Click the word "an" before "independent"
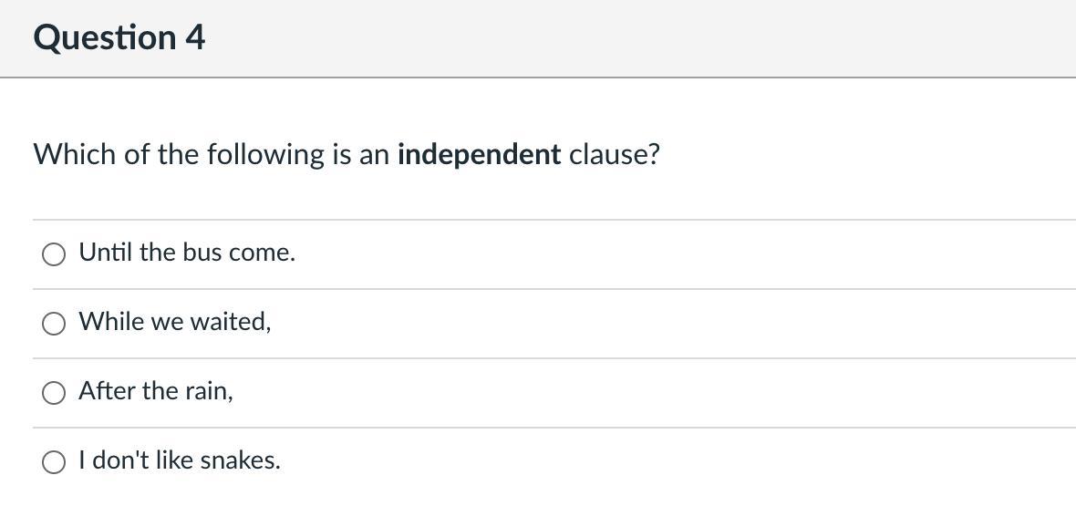Viewport: 1076px width, 527px height. (x=374, y=154)
